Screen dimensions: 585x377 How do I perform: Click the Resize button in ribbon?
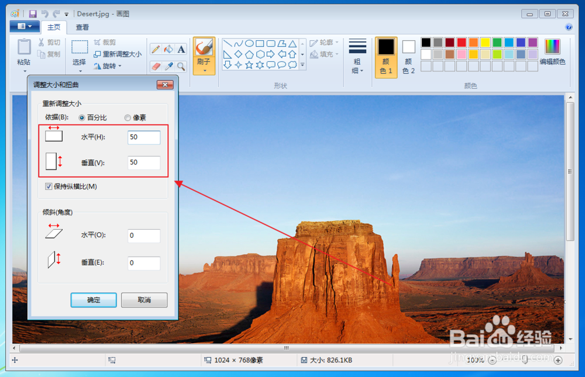[x=118, y=54]
